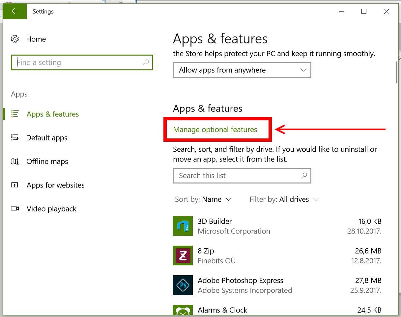Open the Allow apps from anywhere dropdown

pyautogui.click(x=242, y=70)
